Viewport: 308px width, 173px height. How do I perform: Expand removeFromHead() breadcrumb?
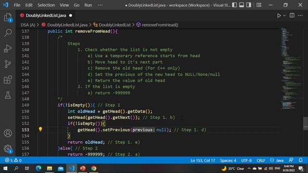(160, 25)
